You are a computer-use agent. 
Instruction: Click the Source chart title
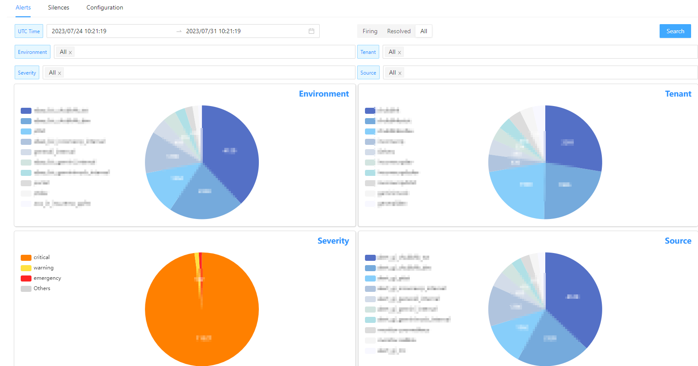point(678,241)
